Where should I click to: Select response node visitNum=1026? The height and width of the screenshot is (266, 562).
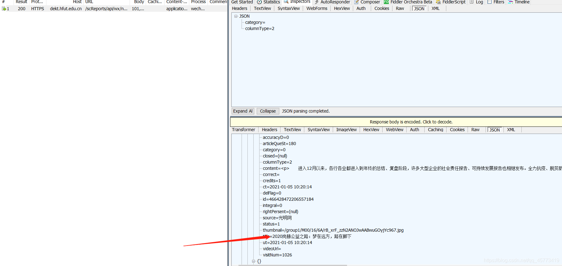click(x=277, y=255)
